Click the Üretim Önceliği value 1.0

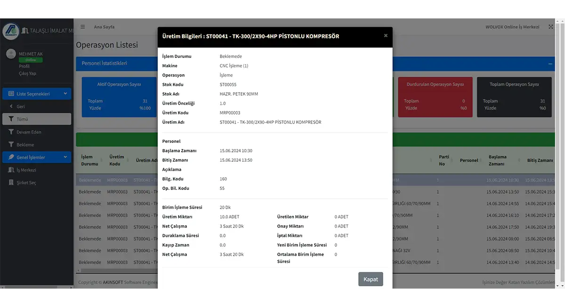(223, 103)
